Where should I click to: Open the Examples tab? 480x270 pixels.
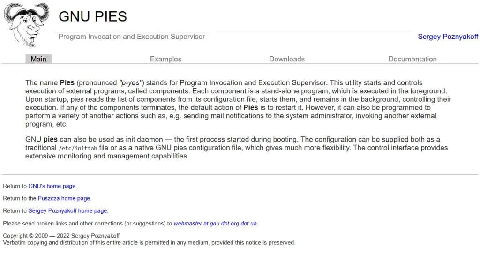tap(165, 59)
